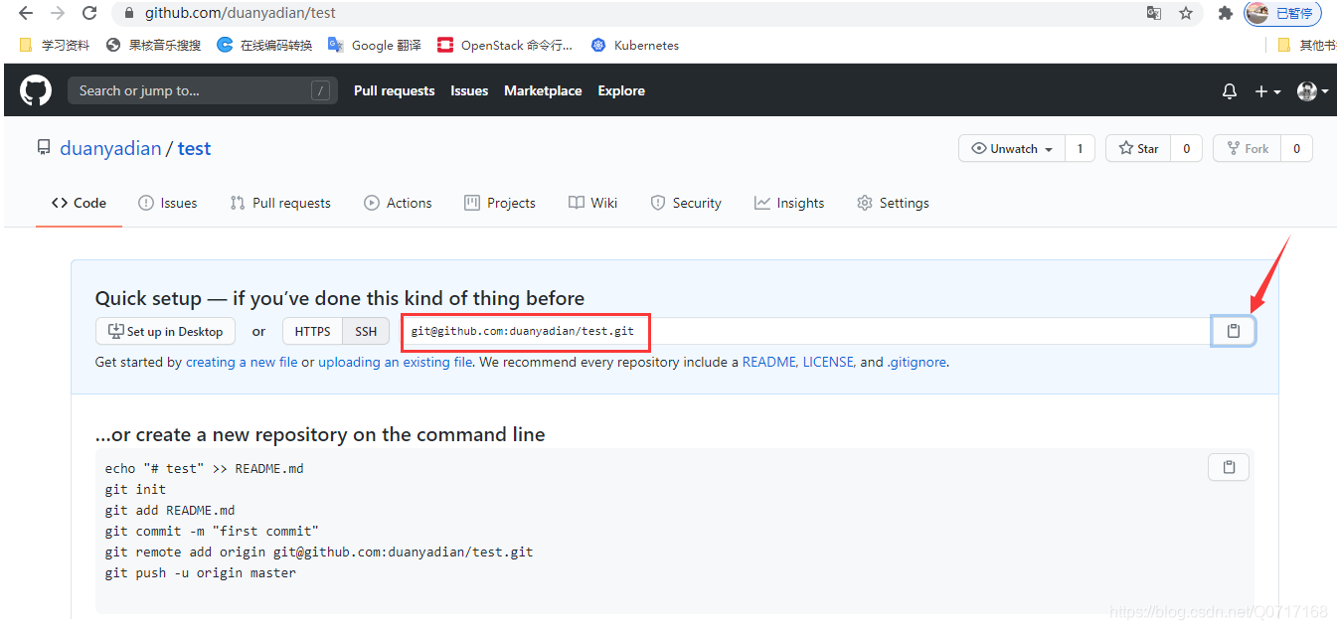Click the stargazers count next to Star
The height and width of the screenshot is (630, 1337).
coord(1186,148)
